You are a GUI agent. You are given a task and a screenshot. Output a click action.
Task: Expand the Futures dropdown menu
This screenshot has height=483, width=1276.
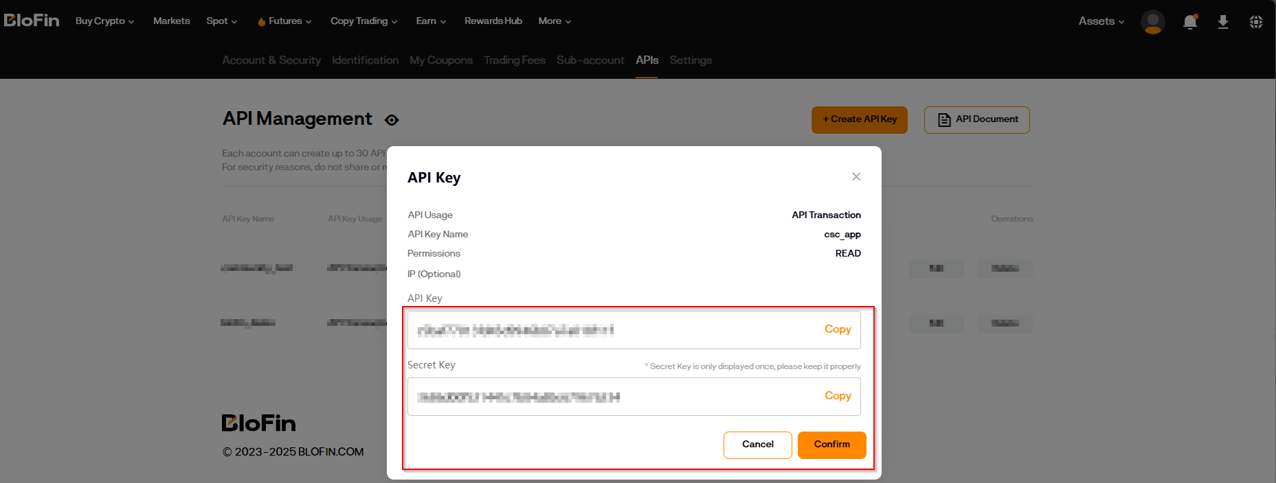284,21
